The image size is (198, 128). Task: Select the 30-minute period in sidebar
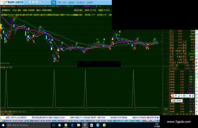click(197, 91)
